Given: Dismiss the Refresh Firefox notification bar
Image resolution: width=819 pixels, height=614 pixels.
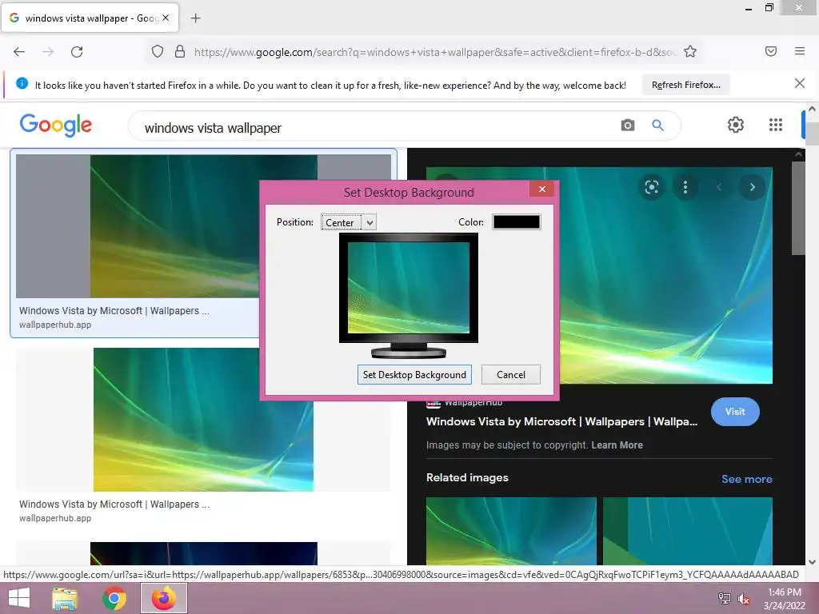Looking at the screenshot, I should click(800, 83).
